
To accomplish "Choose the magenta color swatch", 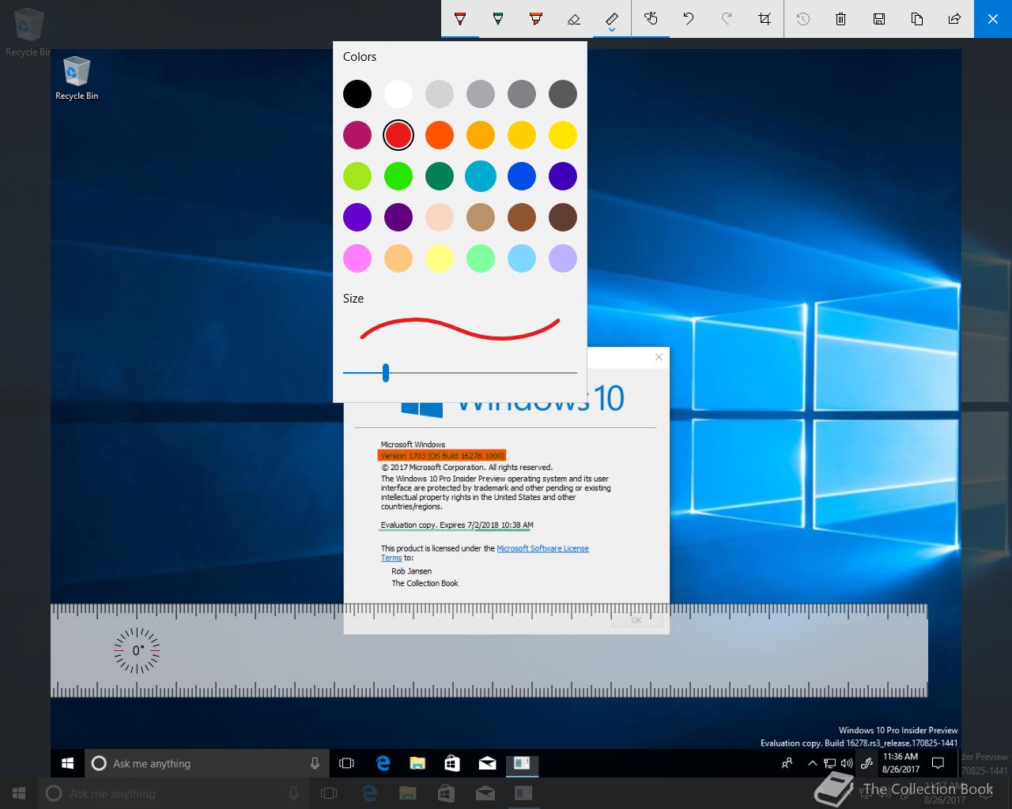I will point(357,135).
